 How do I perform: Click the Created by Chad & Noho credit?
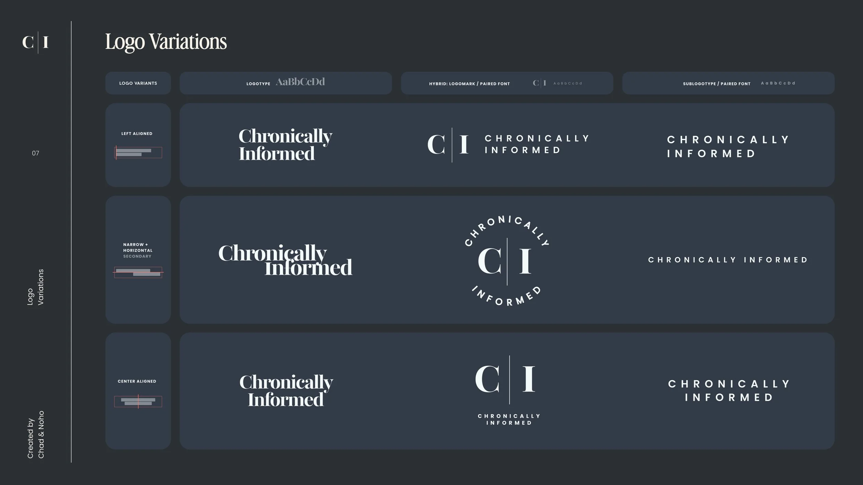[x=36, y=435]
